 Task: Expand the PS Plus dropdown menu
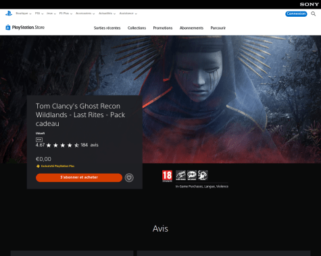tap(66, 13)
